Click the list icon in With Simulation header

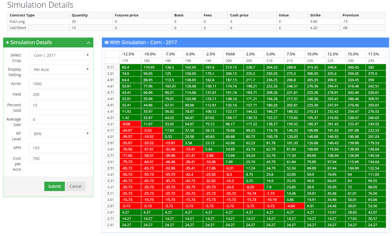106,42
